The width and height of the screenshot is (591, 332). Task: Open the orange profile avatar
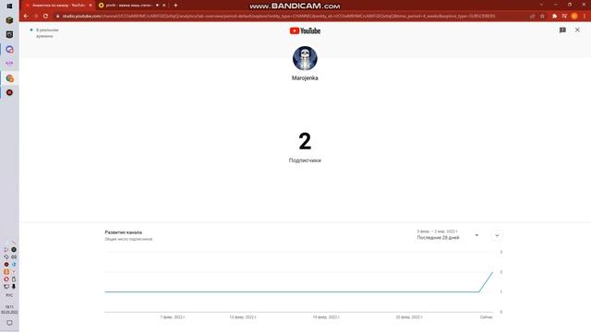point(574,16)
